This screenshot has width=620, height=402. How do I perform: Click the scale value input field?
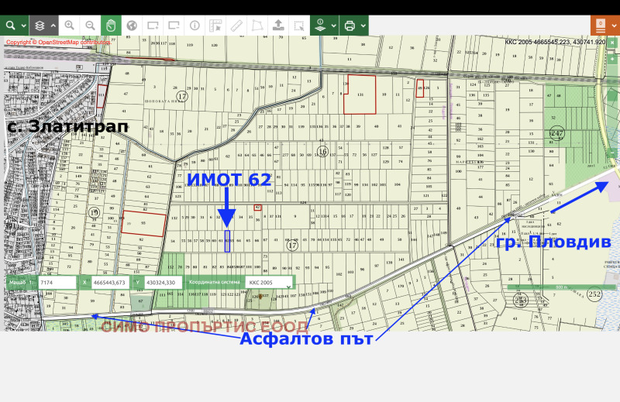(x=57, y=283)
